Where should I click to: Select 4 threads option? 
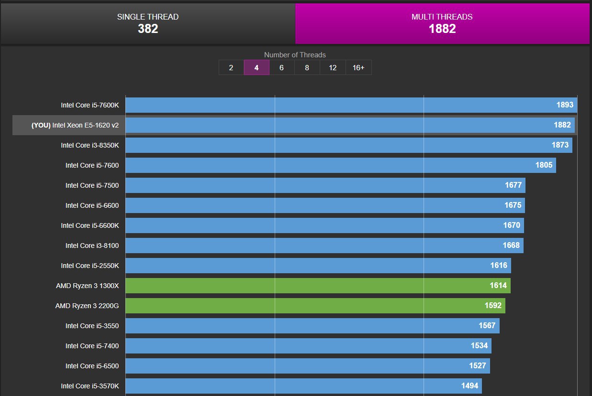coord(257,67)
